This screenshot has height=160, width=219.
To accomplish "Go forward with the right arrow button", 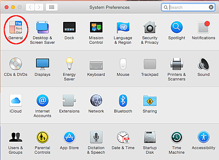I will (x=39, y=7).
